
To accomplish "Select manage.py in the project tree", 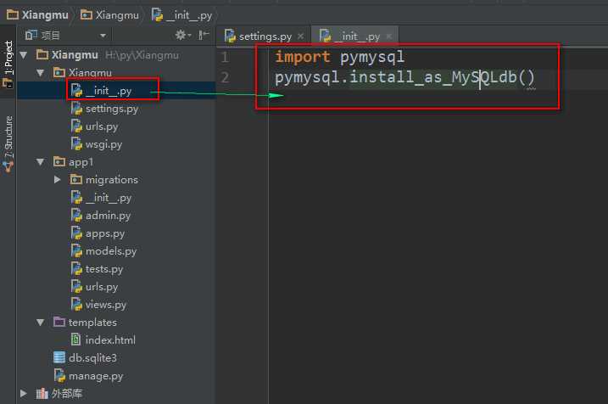I will click(x=116, y=376).
